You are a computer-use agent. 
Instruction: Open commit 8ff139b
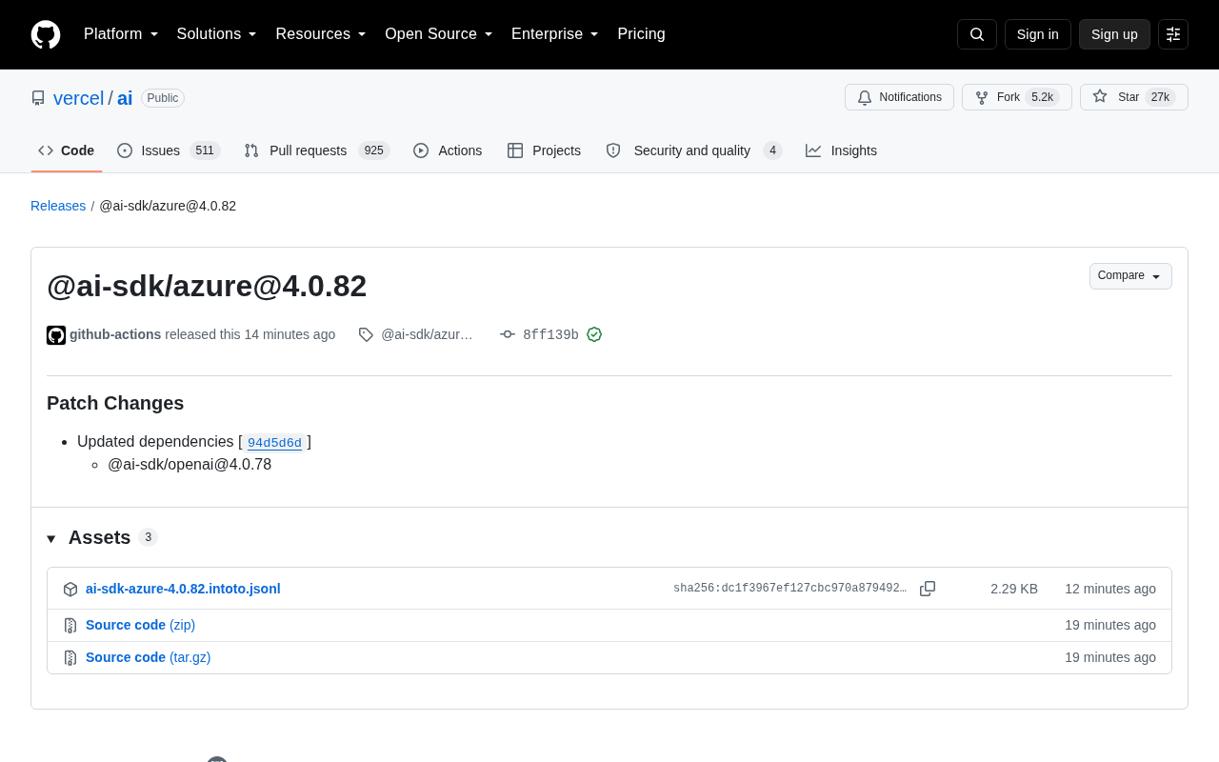pos(550,335)
